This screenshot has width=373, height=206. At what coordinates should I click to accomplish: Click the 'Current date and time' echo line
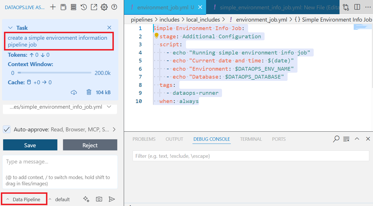pyautogui.click(x=230, y=60)
